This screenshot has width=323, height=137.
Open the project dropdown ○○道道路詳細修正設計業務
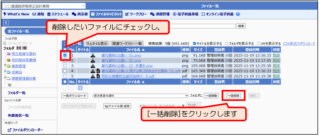click(44, 6)
